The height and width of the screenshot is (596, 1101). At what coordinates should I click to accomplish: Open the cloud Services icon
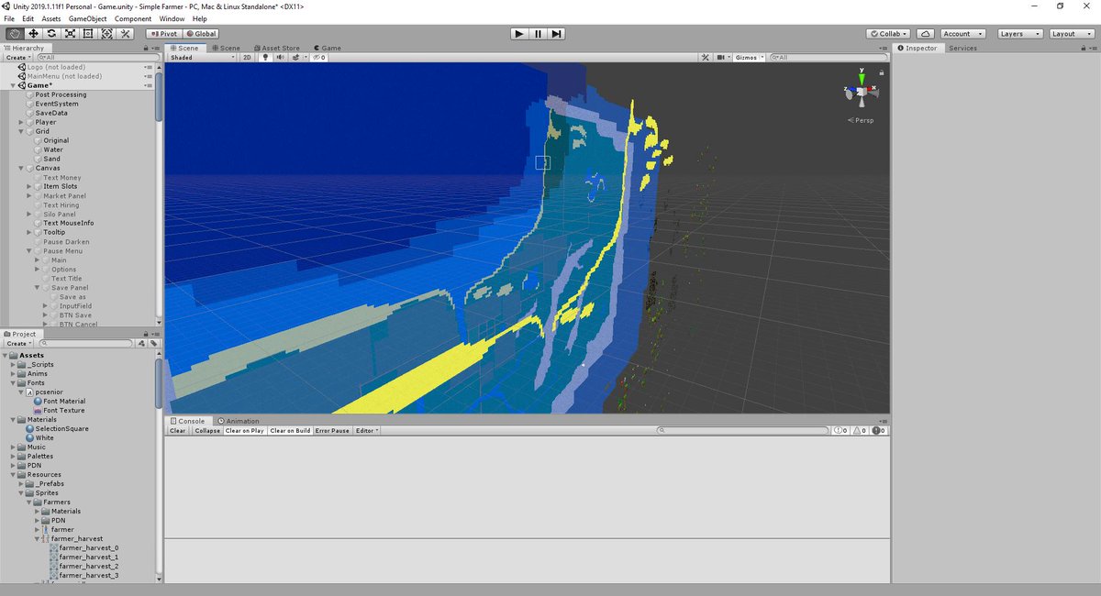pyautogui.click(x=925, y=34)
